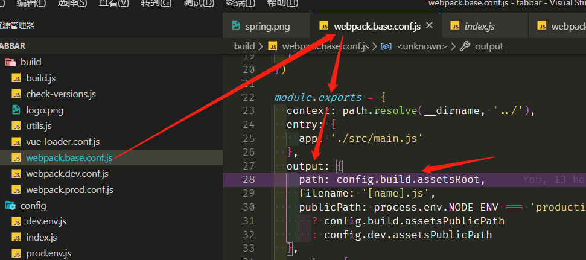Open the 选择(S) menu
This screenshot has width=586, height=260.
[x=72, y=4]
